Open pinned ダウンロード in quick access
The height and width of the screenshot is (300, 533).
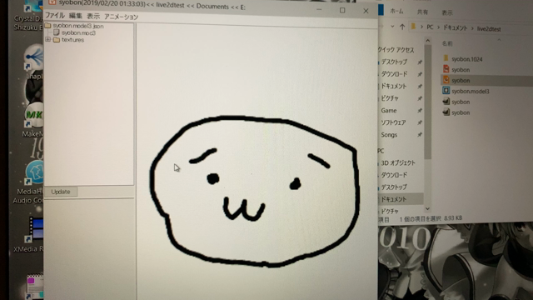[x=394, y=74]
